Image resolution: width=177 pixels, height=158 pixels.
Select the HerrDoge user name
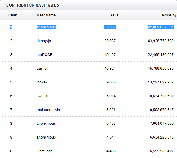[x=45, y=151]
